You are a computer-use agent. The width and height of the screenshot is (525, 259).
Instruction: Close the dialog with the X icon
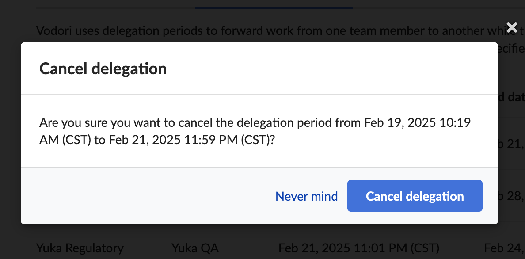point(512,27)
